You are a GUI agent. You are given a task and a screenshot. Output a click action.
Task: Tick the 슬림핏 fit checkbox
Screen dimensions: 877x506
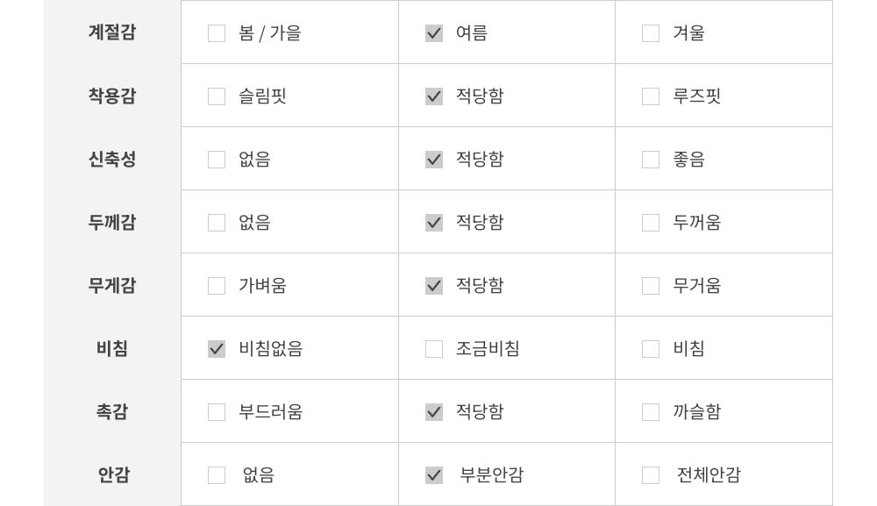217,96
